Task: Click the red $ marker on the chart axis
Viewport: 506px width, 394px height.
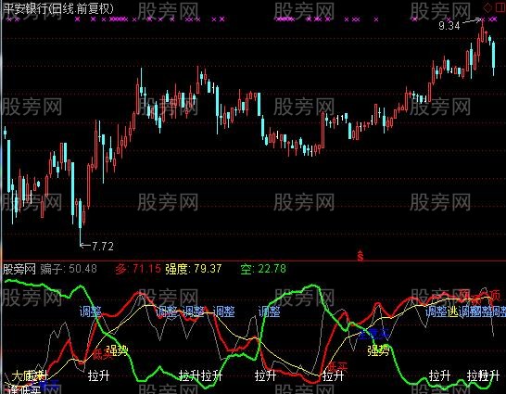Action: 361,256
